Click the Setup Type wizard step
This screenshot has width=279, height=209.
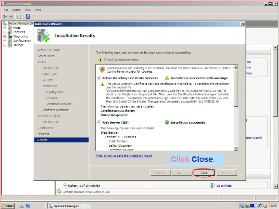49,74
